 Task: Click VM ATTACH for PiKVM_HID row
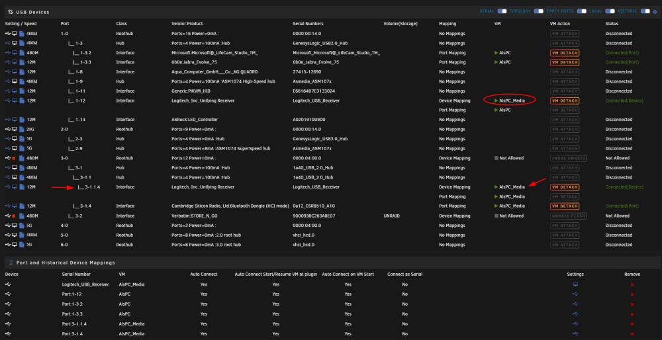click(565, 91)
